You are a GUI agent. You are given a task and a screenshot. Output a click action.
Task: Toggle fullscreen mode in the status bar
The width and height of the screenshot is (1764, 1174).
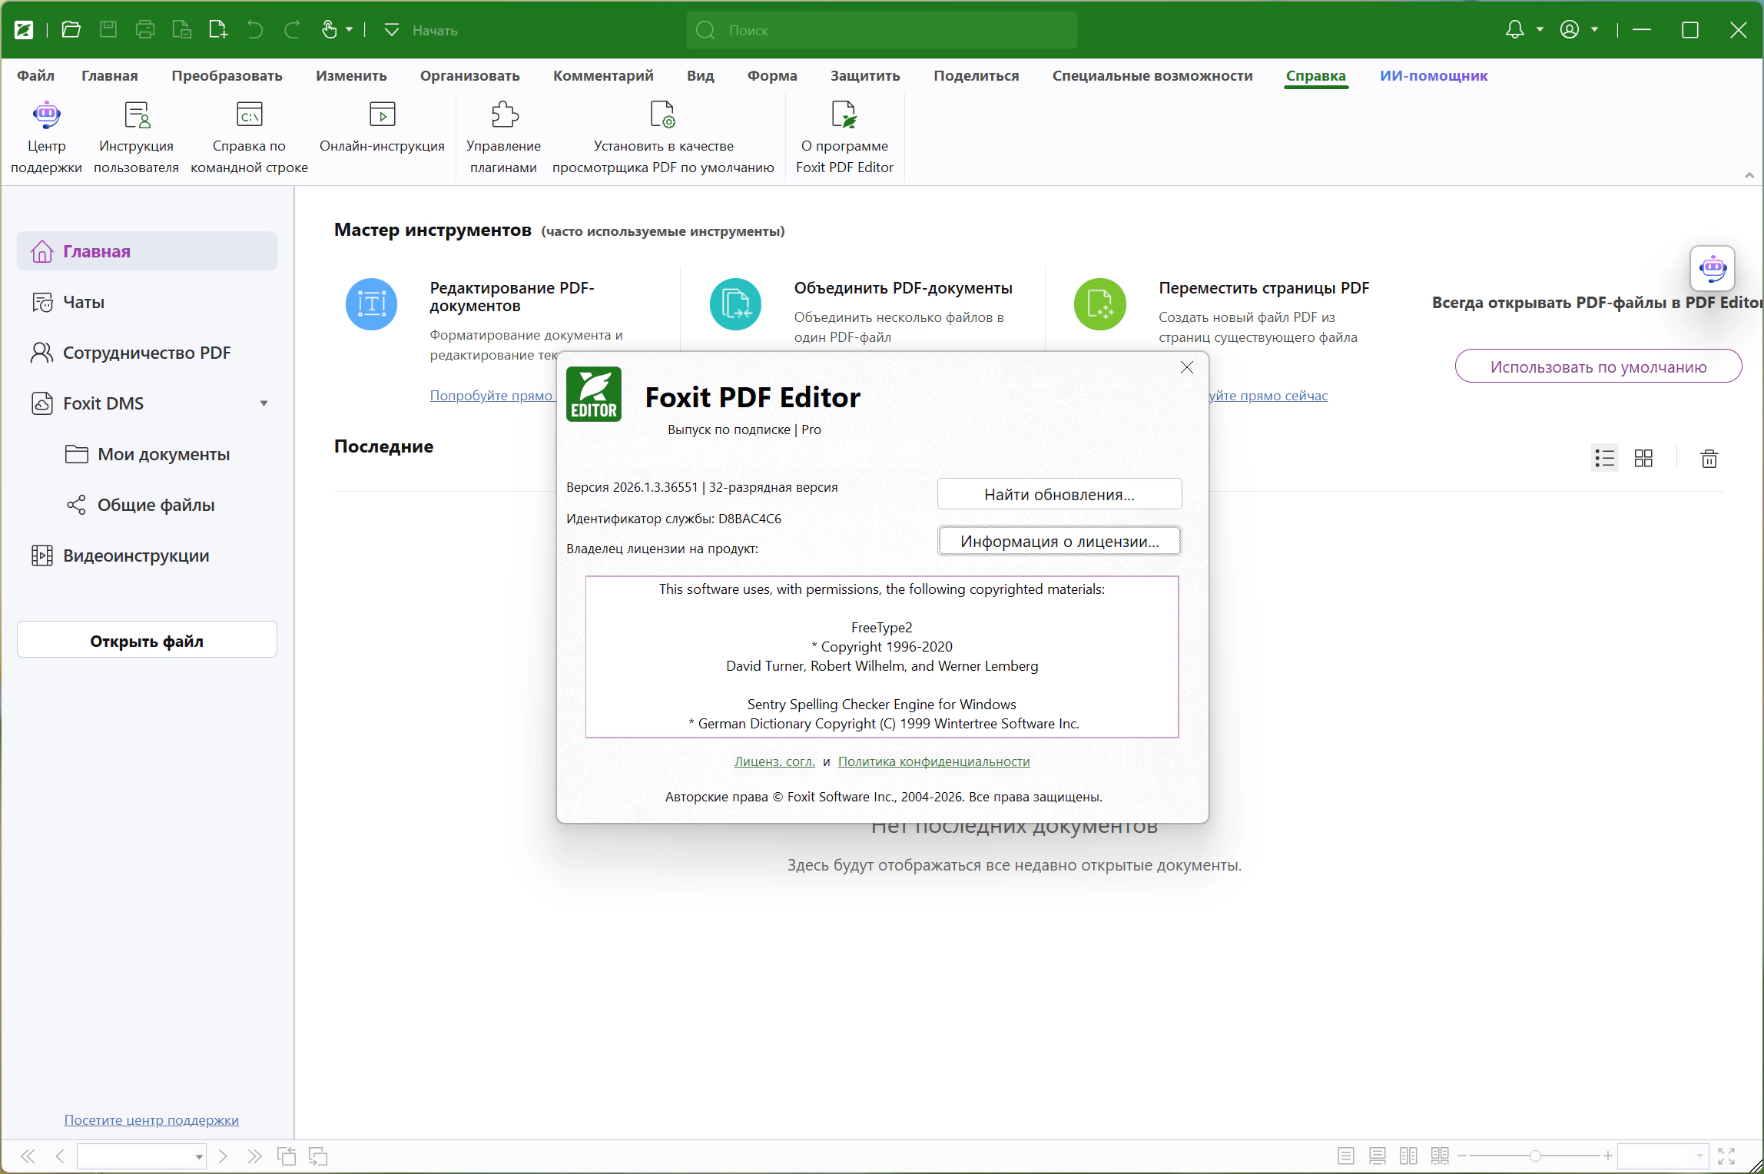coord(1726,1156)
